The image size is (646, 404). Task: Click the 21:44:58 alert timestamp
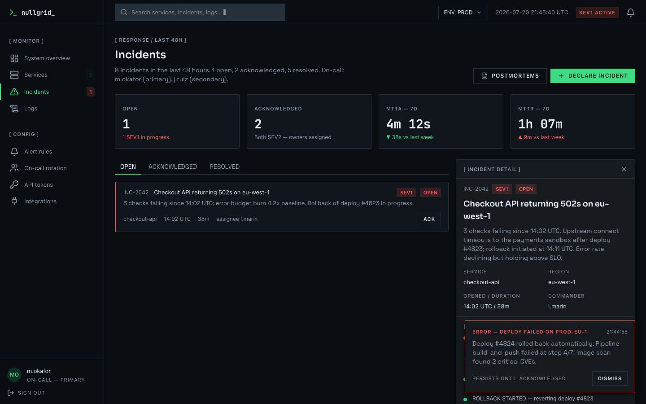click(617, 332)
